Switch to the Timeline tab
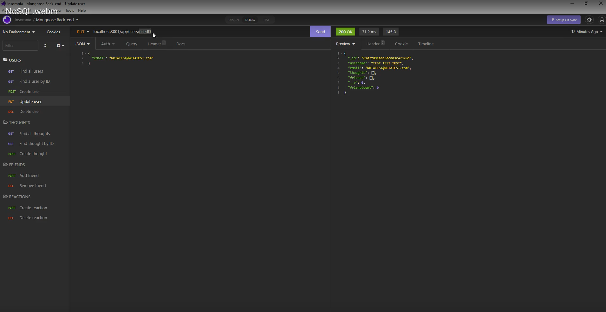The width and height of the screenshot is (606, 312). tap(426, 44)
